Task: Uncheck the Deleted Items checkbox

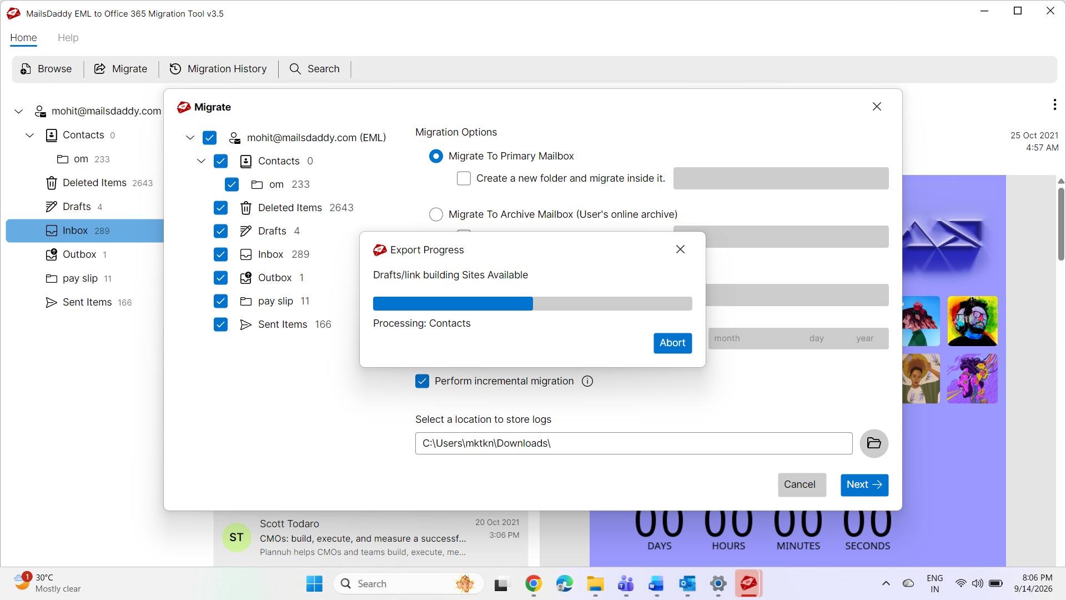Action: point(220,208)
